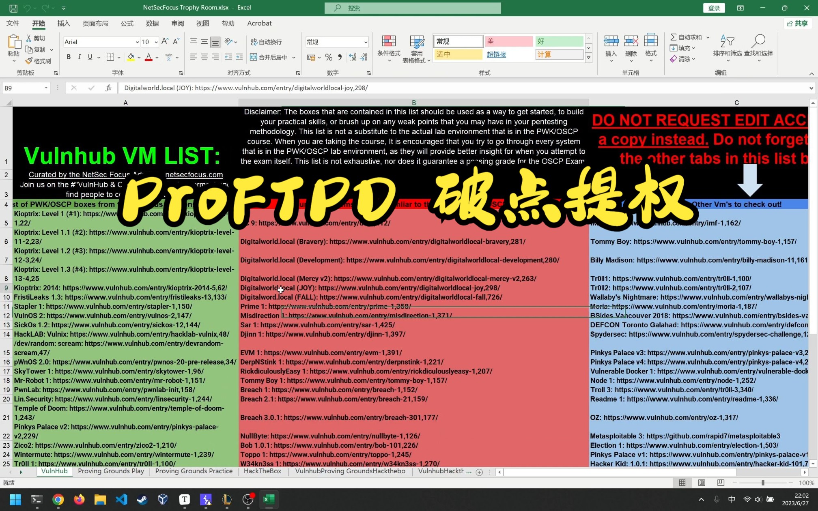Apply the Bad (差) cell style
The image size is (818, 511).
coord(508,41)
